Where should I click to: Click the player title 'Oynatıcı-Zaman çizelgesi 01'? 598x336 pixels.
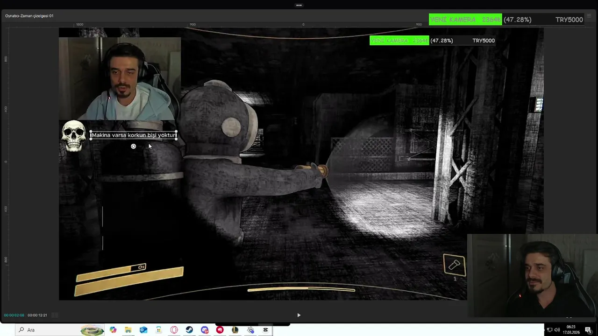(x=29, y=16)
